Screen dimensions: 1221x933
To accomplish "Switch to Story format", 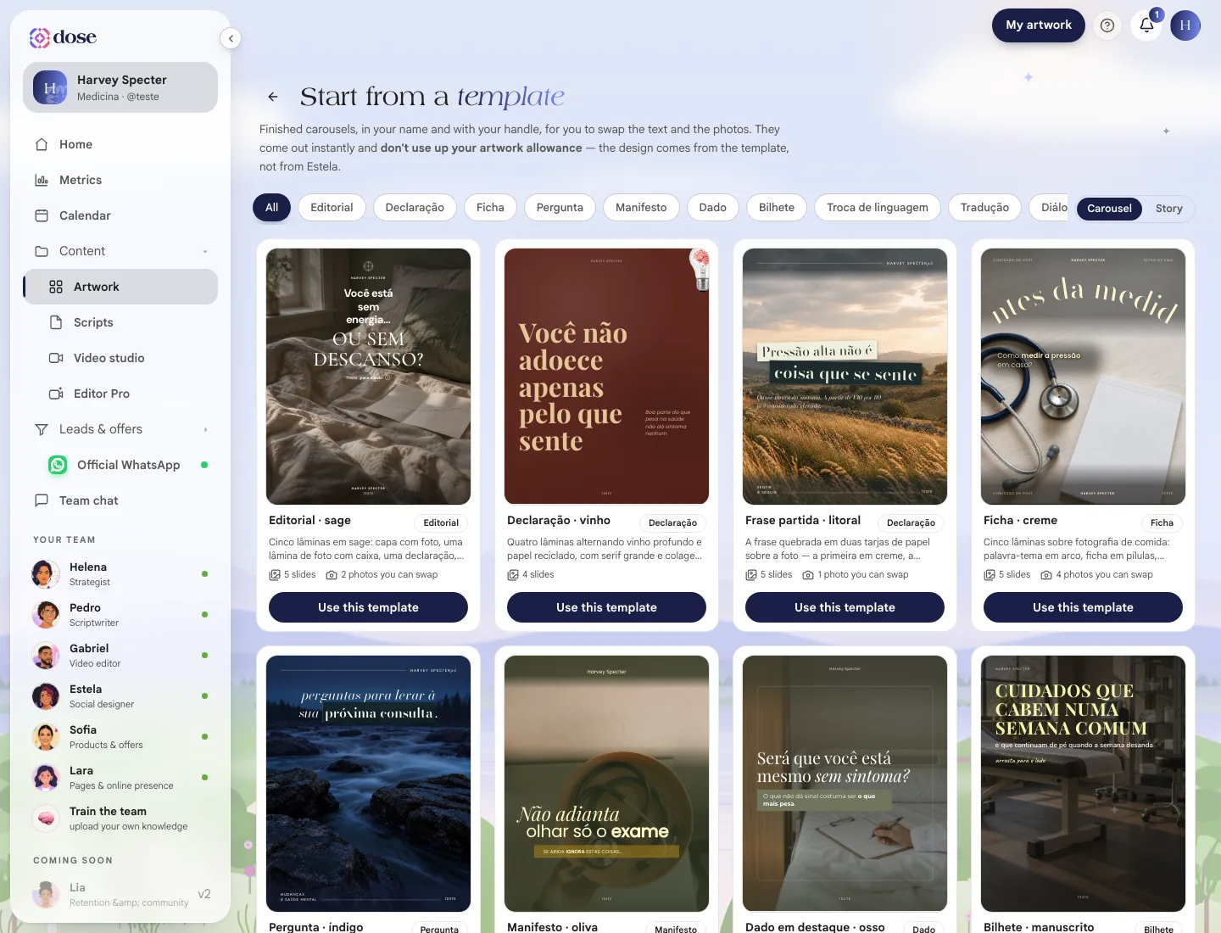I will pos(1168,209).
